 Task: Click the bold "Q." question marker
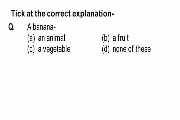click(11, 27)
